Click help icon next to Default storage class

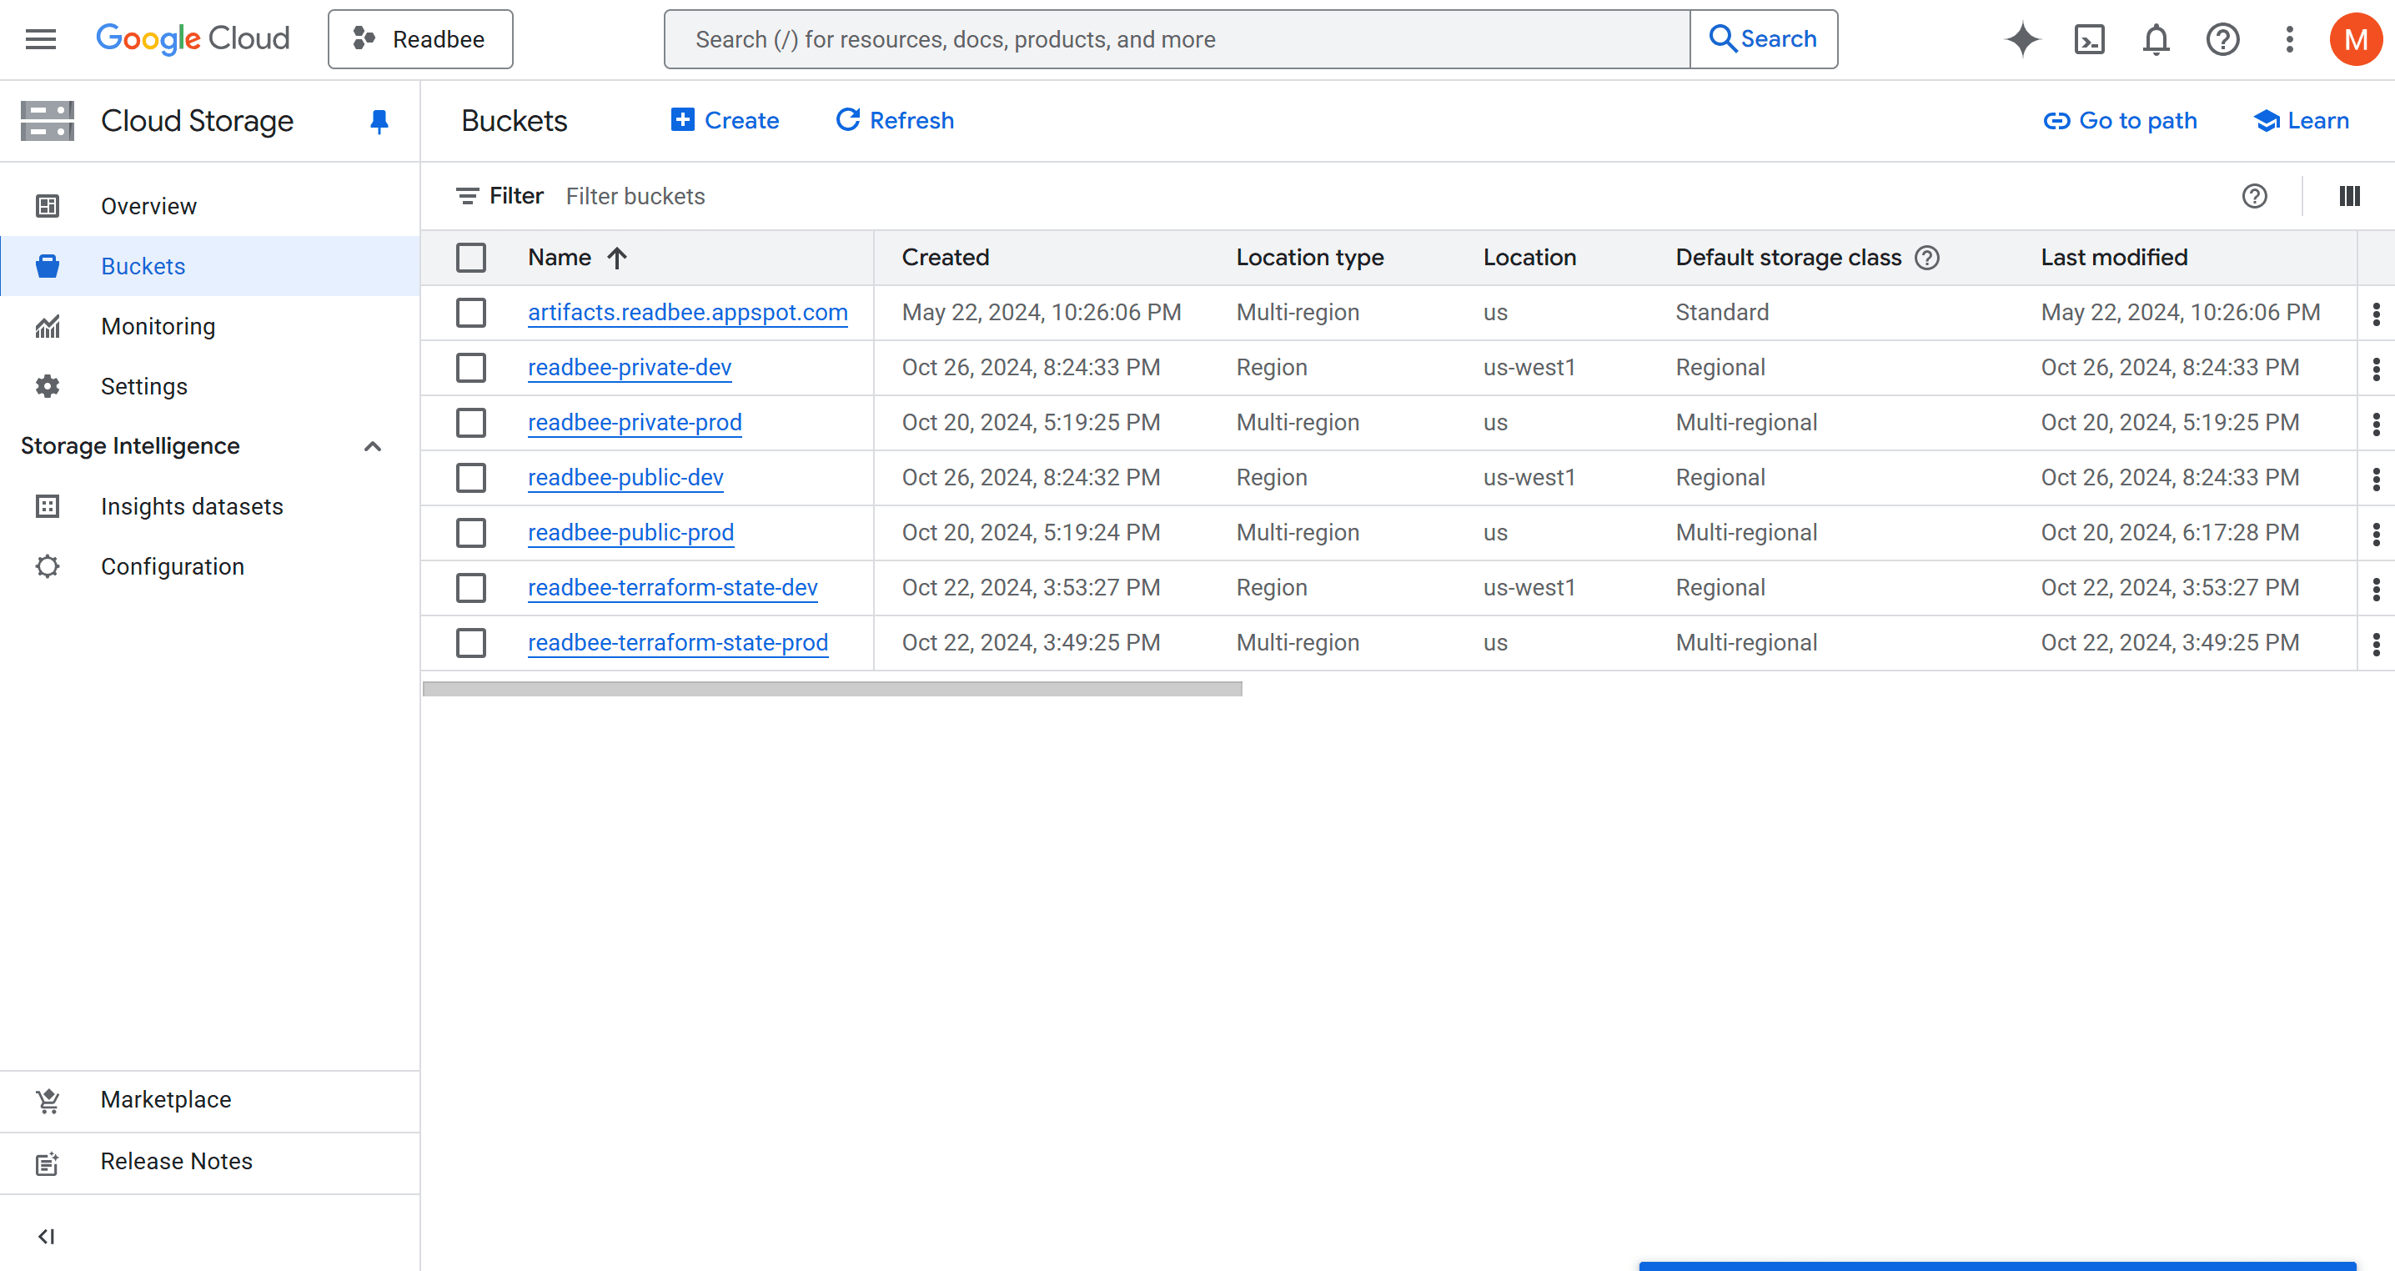click(x=1927, y=258)
